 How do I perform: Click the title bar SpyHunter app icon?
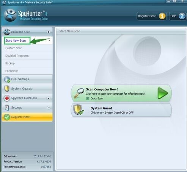pyautogui.click(x=4, y=3)
